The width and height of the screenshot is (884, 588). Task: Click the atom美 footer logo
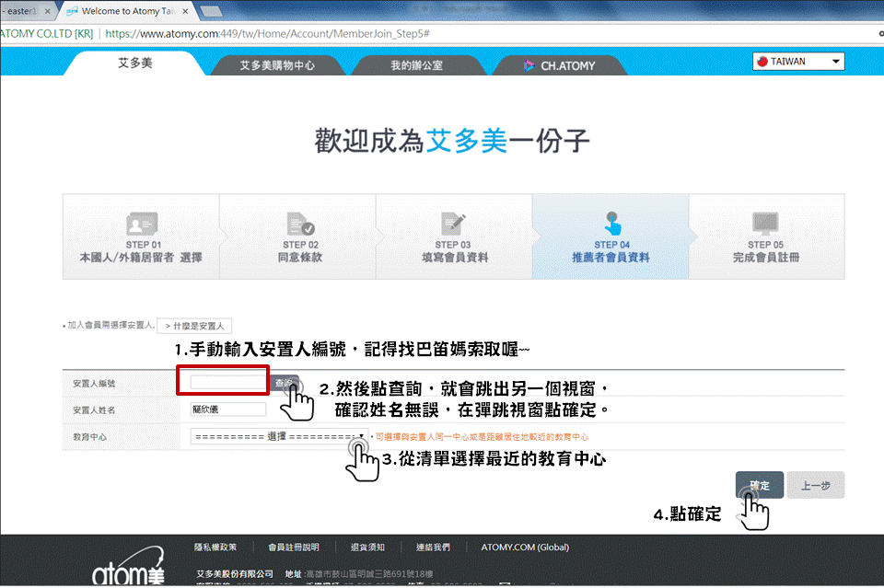pyautogui.click(x=129, y=568)
